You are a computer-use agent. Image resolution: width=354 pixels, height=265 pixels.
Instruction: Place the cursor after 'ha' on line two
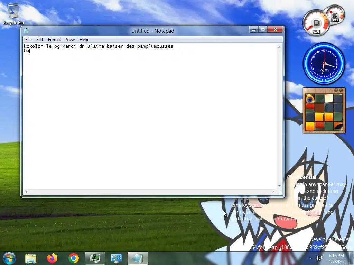point(30,51)
